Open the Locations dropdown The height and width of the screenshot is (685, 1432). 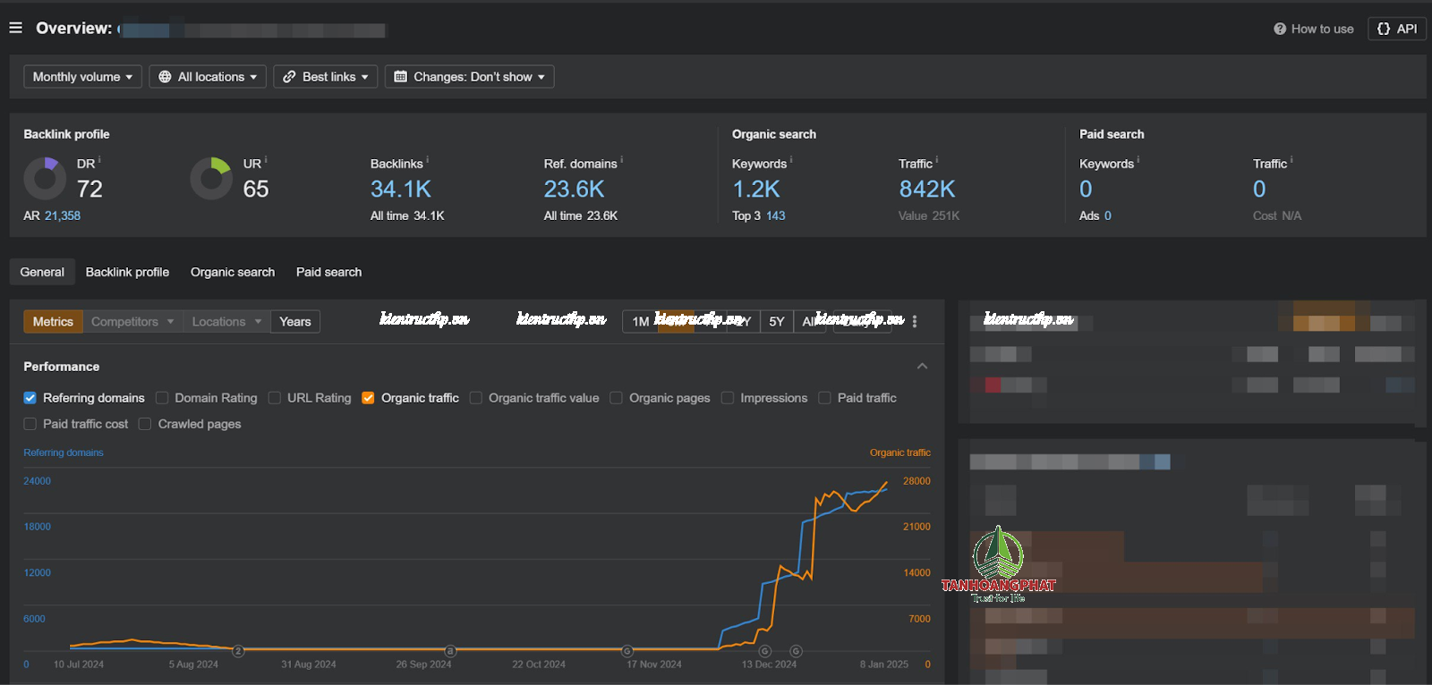[x=227, y=322]
